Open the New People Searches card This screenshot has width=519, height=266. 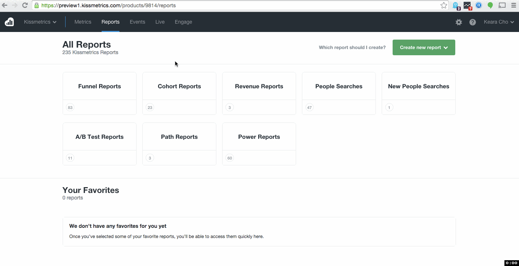pyautogui.click(x=418, y=93)
